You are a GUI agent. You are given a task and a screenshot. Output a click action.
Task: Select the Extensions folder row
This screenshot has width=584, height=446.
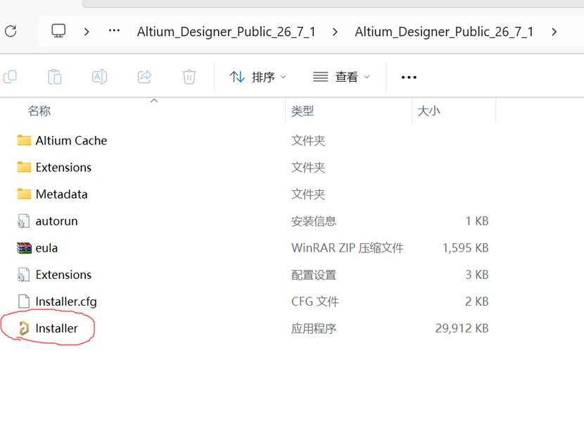[x=63, y=168]
